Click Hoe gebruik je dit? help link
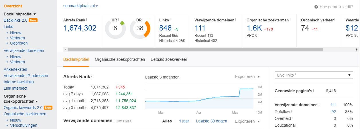The image size is (360, 129). coord(336,7)
